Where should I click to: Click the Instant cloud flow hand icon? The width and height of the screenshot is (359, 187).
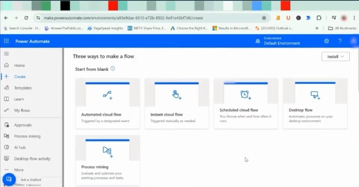coord(176,95)
